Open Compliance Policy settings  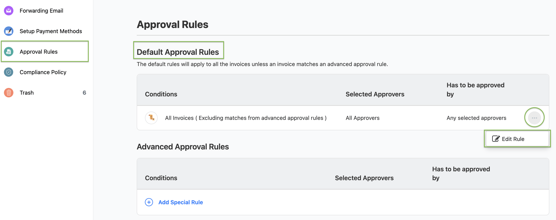pyautogui.click(x=43, y=72)
